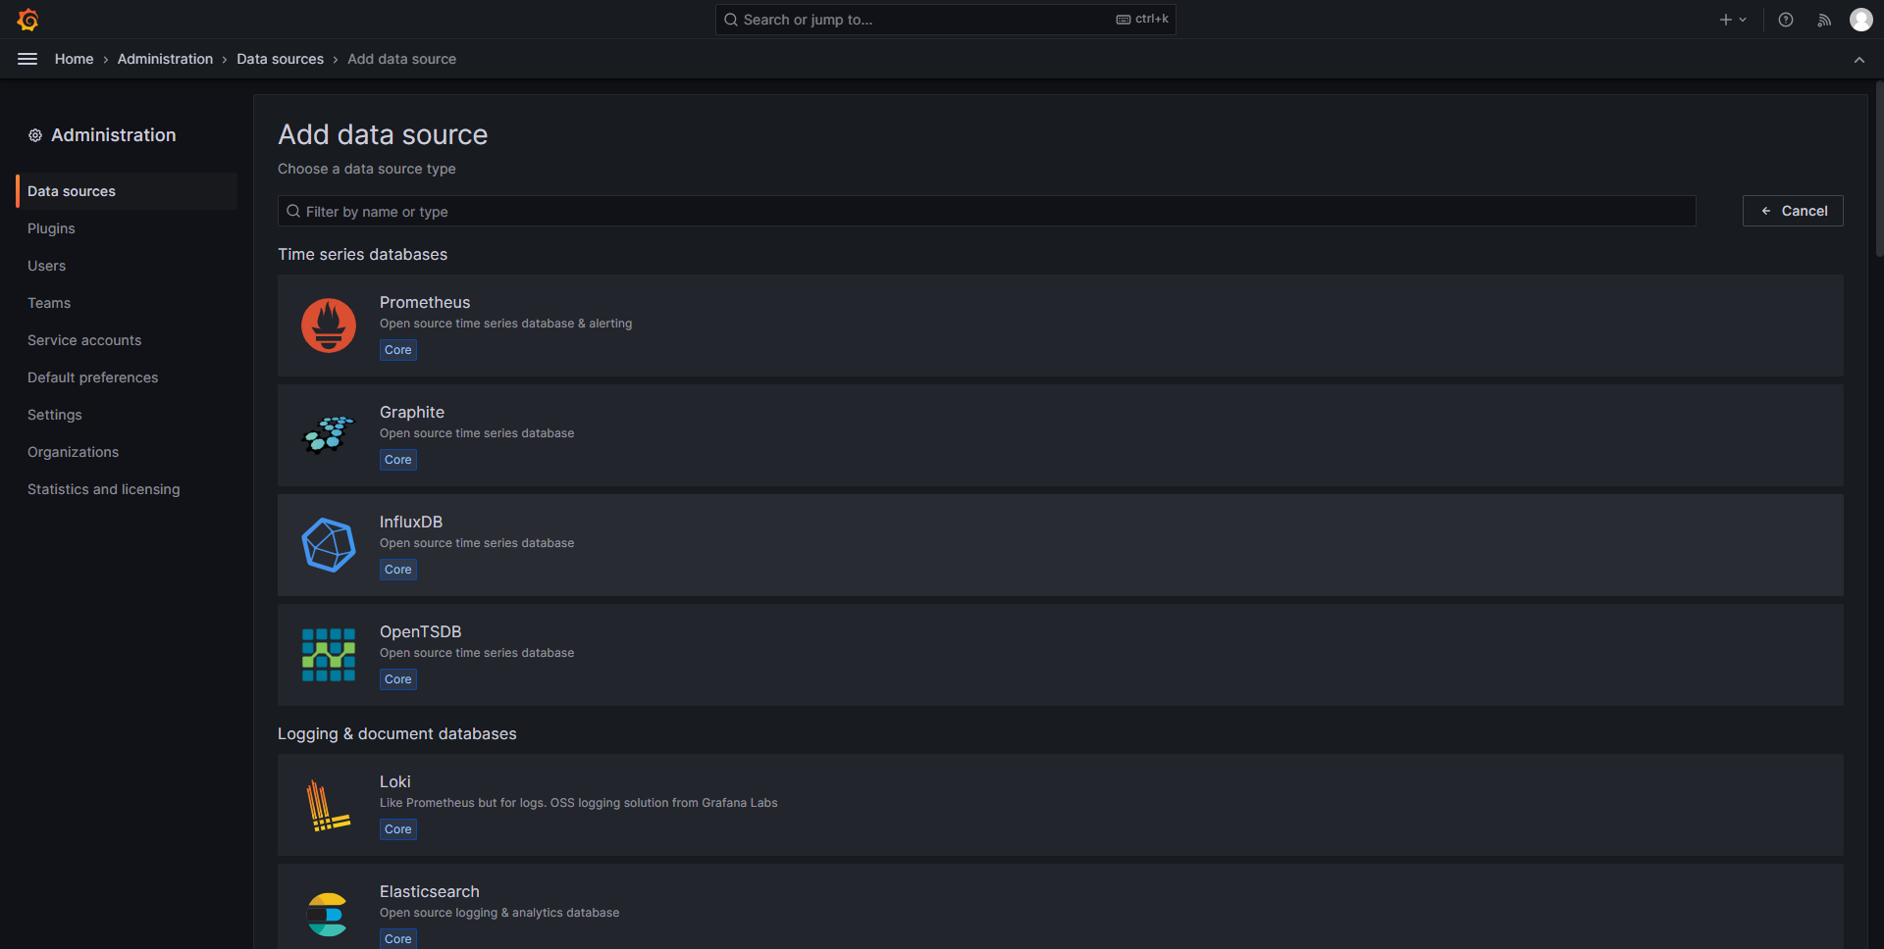Screen dimensions: 1884x949
Task: Click the 'Logging & document databases' heading
Action: coord(397,733)
